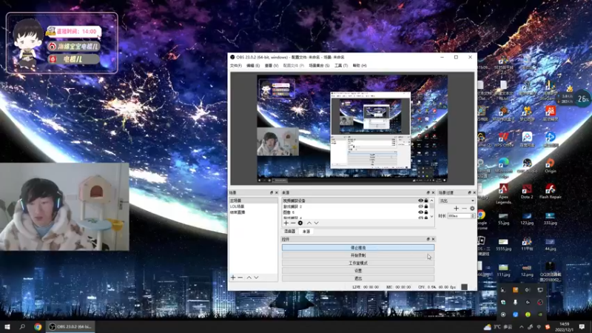Add a scene transition with the plus icon
Viewport: 592px width, 333px height.
(x=456, y=209)
